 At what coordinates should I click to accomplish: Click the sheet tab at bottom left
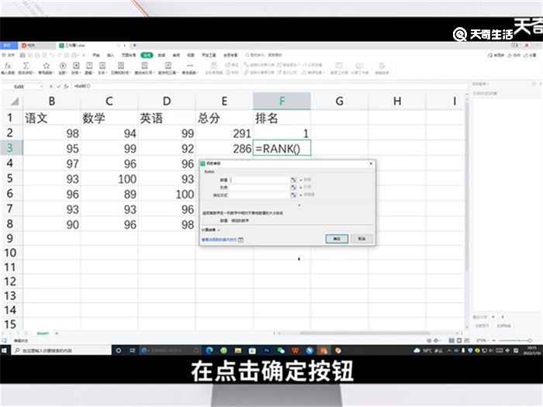[43, 333]
